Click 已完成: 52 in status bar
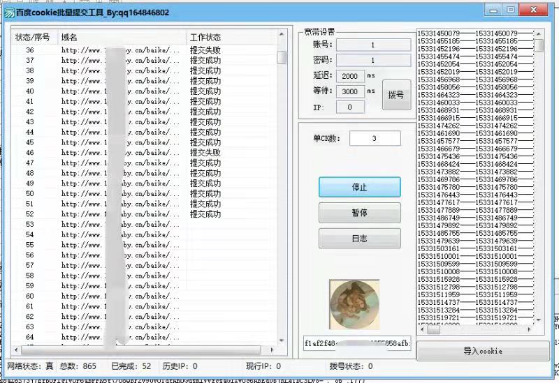 (131, 366)
